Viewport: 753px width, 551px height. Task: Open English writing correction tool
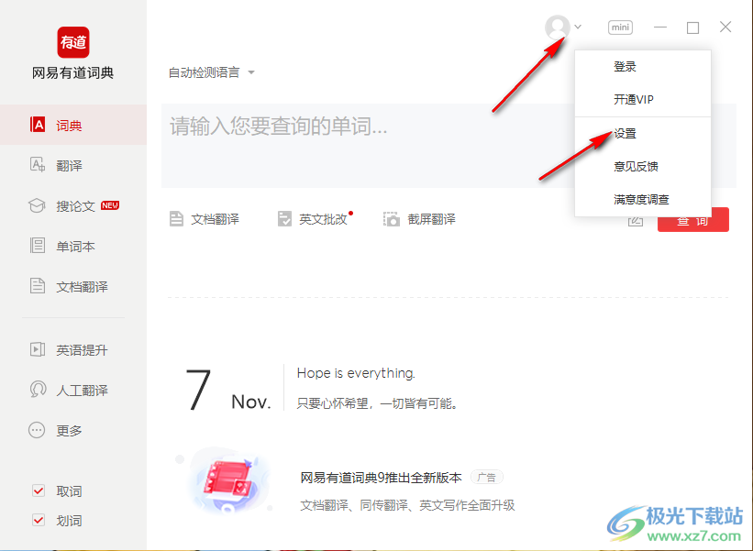(314, 219)
